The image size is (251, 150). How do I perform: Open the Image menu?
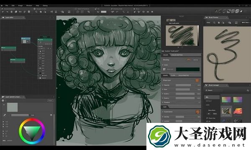[20, 5]
